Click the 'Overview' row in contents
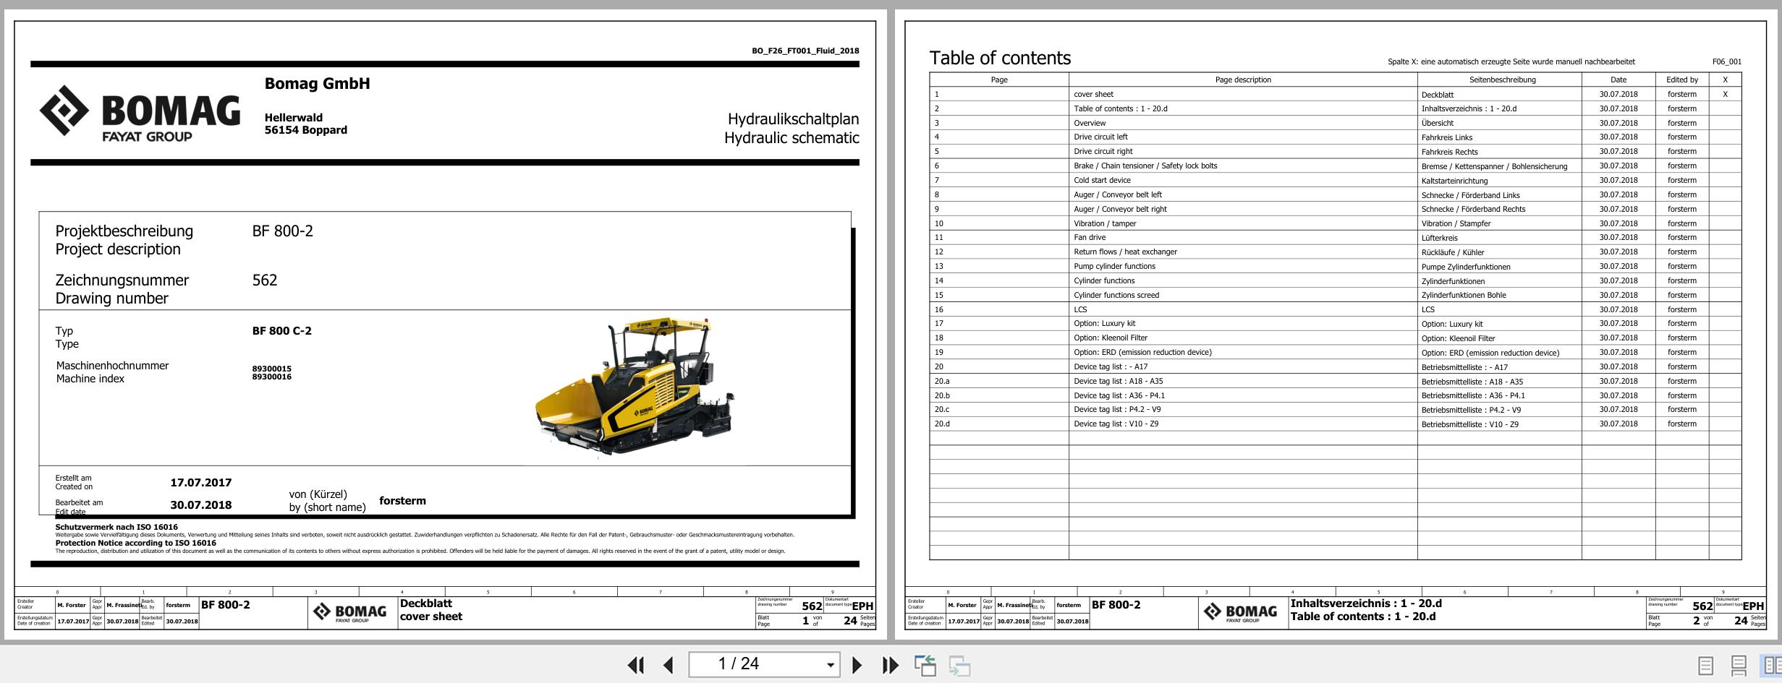This screenshot has height=683, width=1782. point(1090,123)
